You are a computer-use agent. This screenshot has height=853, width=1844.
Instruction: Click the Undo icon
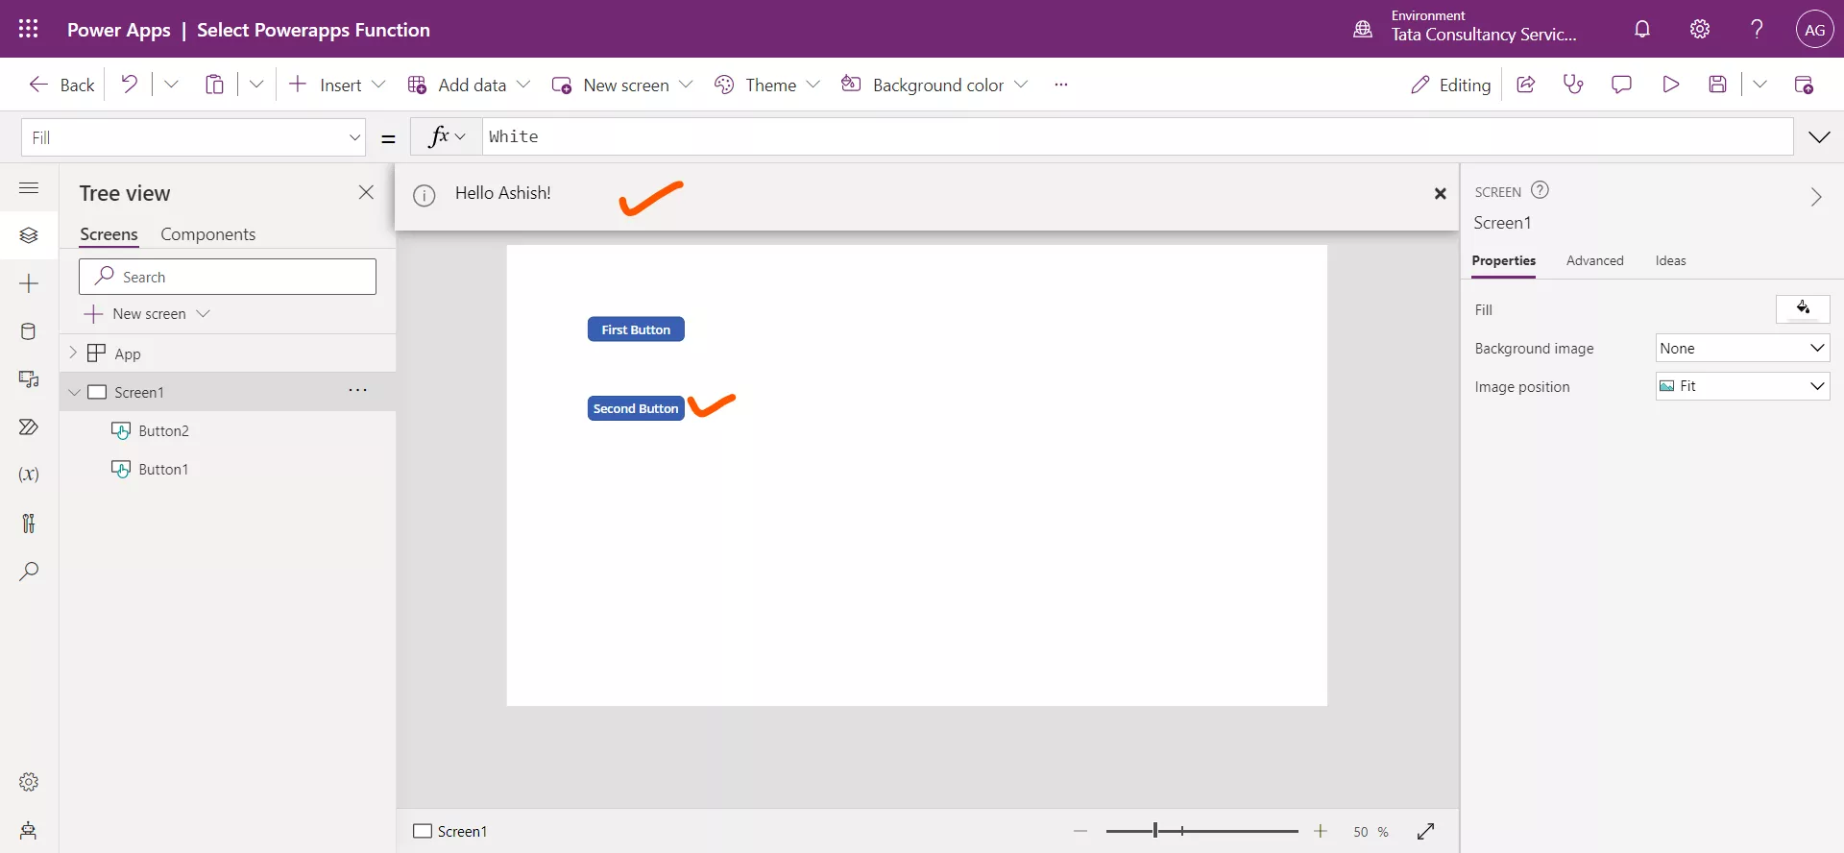click(129, 85)
